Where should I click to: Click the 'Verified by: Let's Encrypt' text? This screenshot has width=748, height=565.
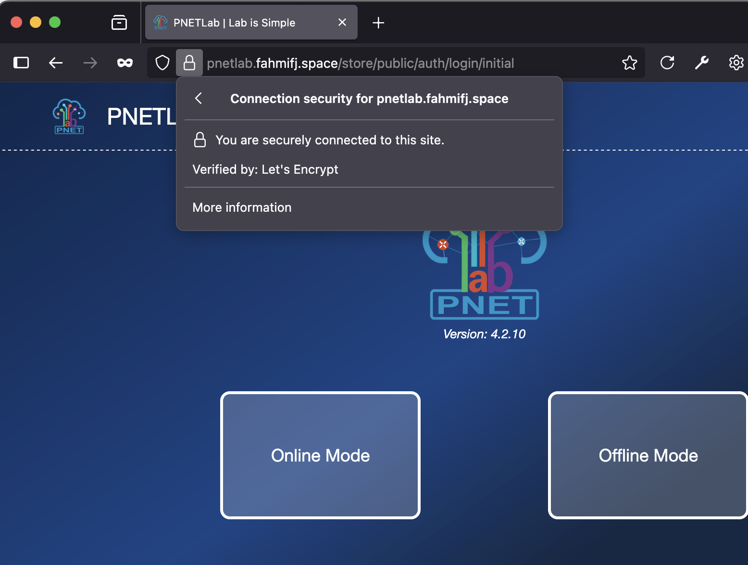[265, 169]
